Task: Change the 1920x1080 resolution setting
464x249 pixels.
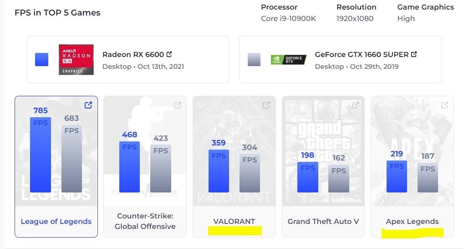Action: [x=355, y=18]
